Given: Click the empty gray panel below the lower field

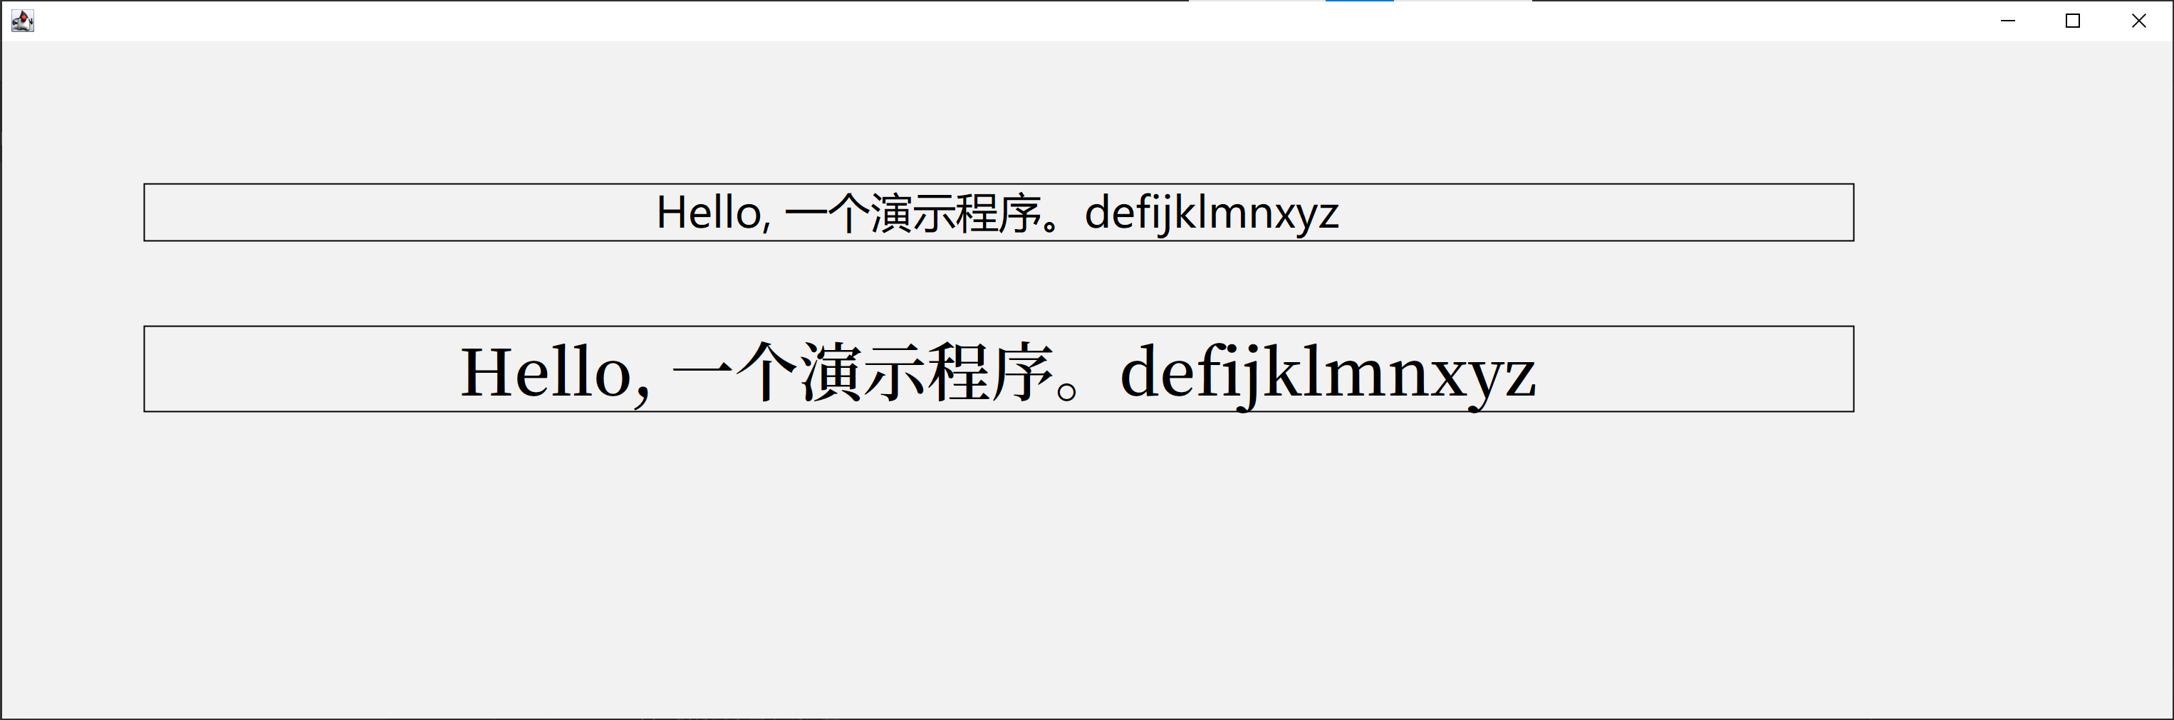Looking at the screenshot, I should pos(1087,565).
